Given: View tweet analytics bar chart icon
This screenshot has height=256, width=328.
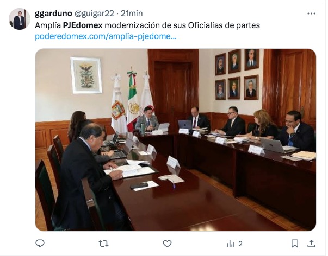Looking at the screenshot, I should 231,244.
